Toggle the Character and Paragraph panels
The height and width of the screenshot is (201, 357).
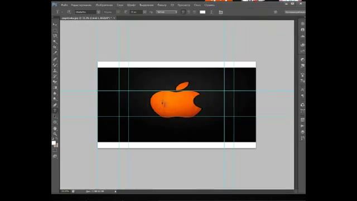click(221, 12)
